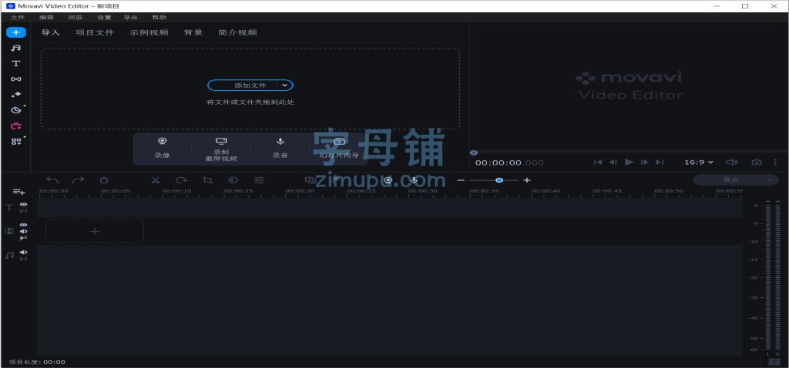Image resolution: width=789 pixels, height=368 pixels.
Task: Click the trash Delete icon
Action: tap(104, 180)
